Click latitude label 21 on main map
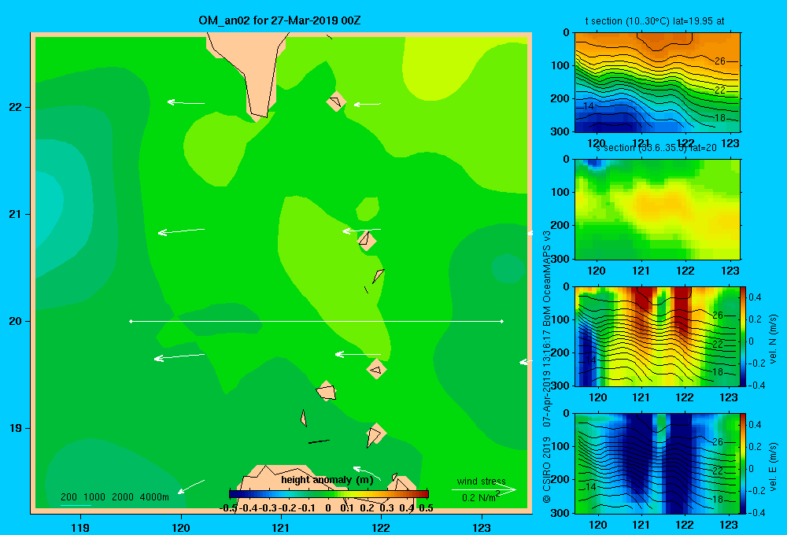Viewport: 787px width, 535px height. click(15, 214)
